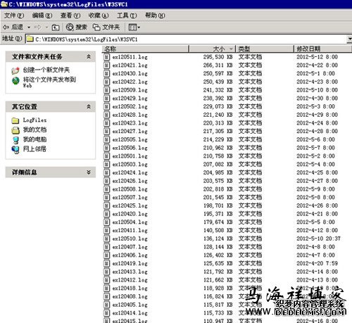This screenshot has height=323, width=352.
Task: Click the file name ex120419.log
Action: click(x=130, y=263)
